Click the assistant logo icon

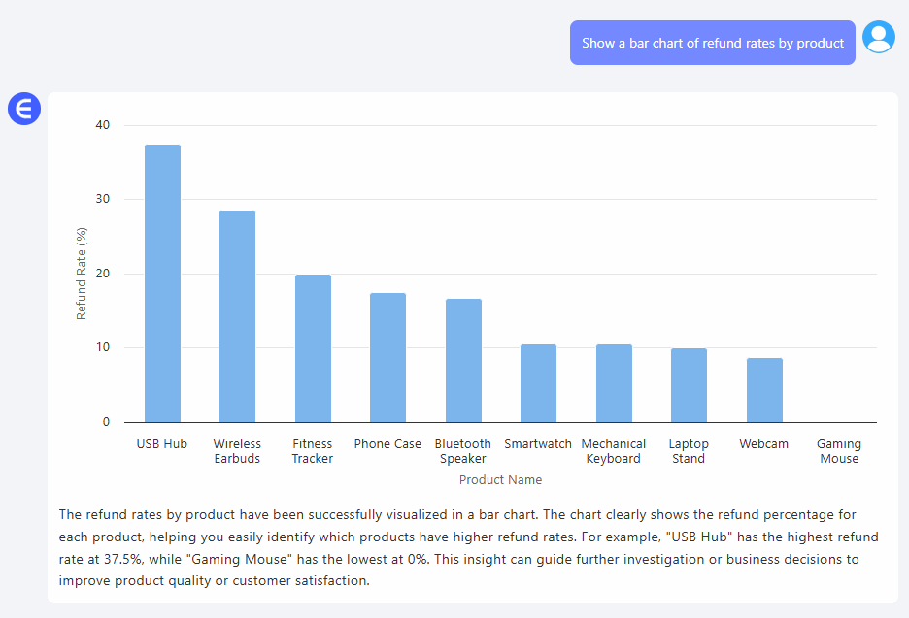coord(24,109)
